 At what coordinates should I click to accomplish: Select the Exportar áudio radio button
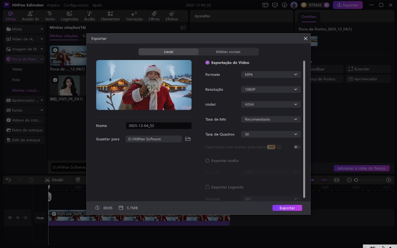(207, 161)
